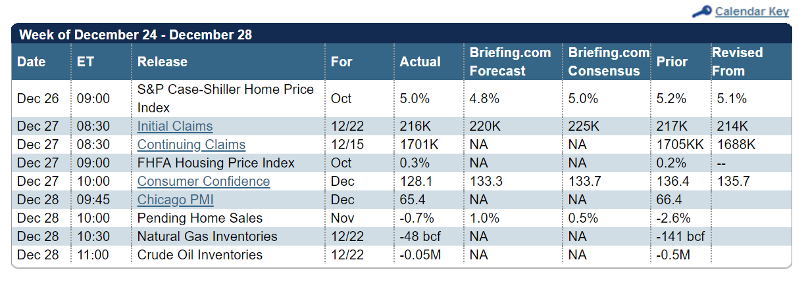
Task: Select the S&P Case-Shiller Home Price Index row
Action: 225,98
